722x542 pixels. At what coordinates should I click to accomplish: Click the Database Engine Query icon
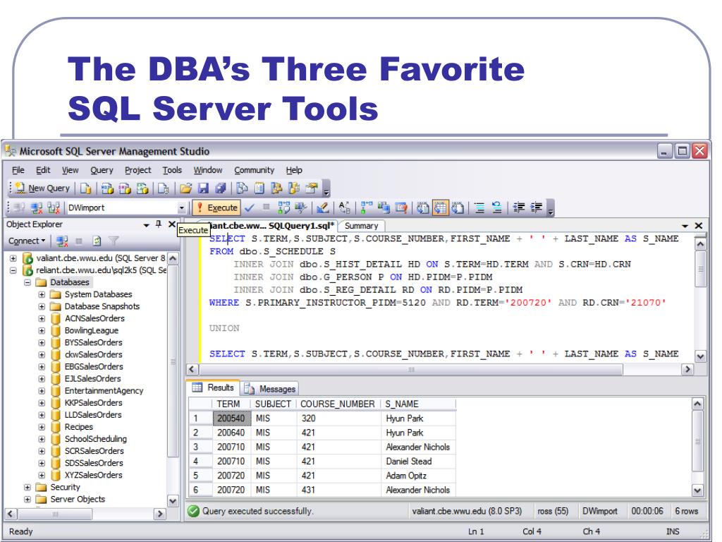click(85, 188)
